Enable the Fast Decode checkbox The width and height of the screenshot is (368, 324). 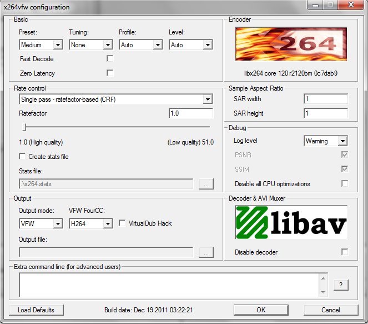(110, 58)
